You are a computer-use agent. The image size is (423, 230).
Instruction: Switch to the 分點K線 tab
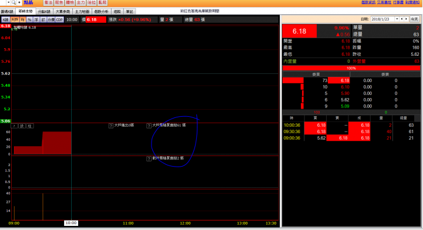click(44, 12)
